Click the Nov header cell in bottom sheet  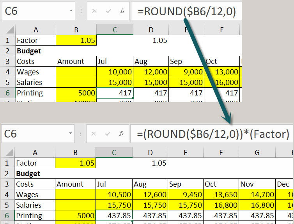(x=257, y=184)
